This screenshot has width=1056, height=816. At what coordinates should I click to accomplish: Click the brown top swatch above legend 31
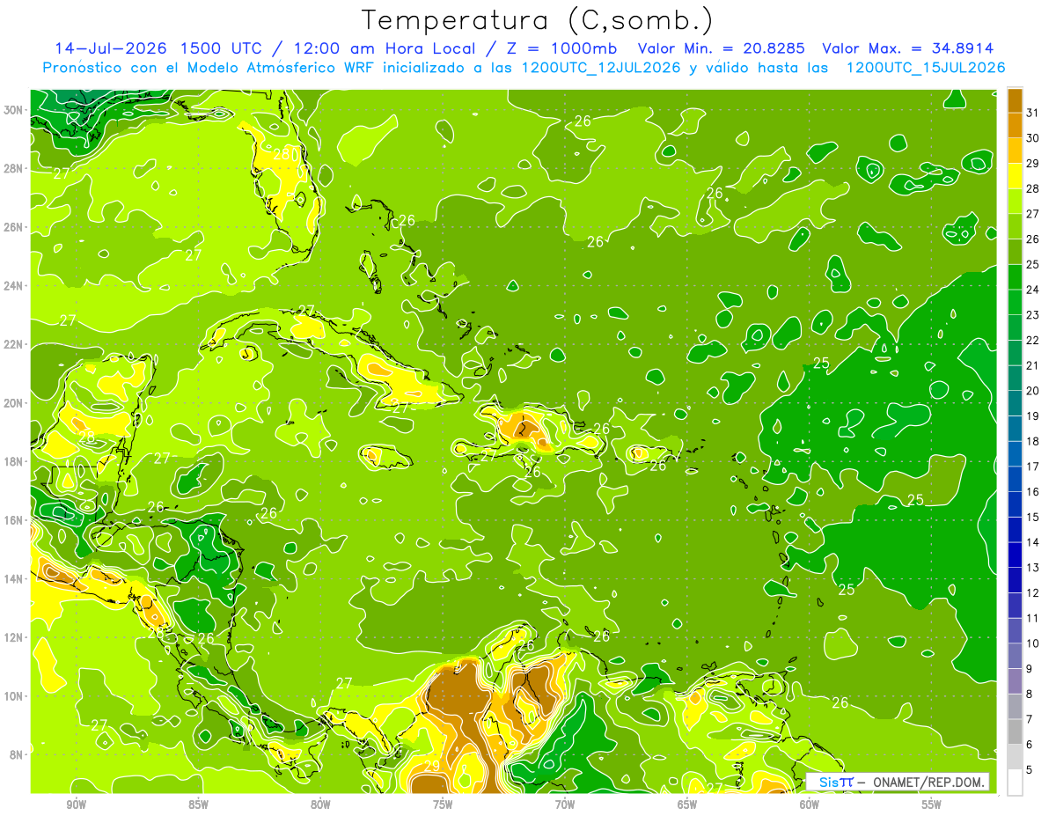pyautogui.click(x=1016, y=100)
